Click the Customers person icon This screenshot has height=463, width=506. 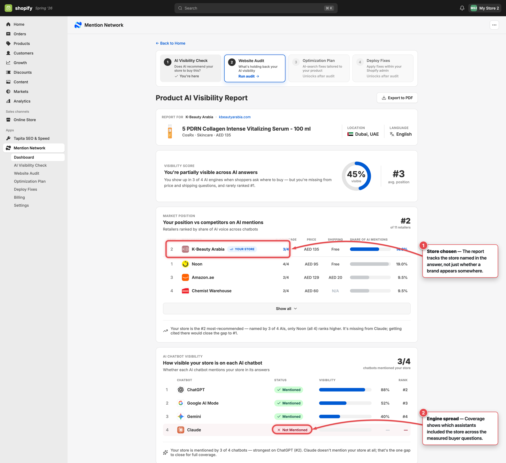point(8,53)
